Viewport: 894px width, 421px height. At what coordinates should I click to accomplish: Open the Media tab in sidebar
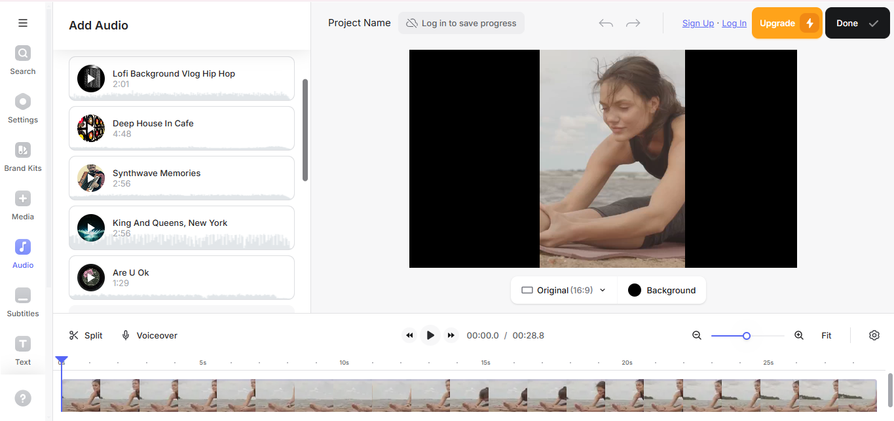23,205
